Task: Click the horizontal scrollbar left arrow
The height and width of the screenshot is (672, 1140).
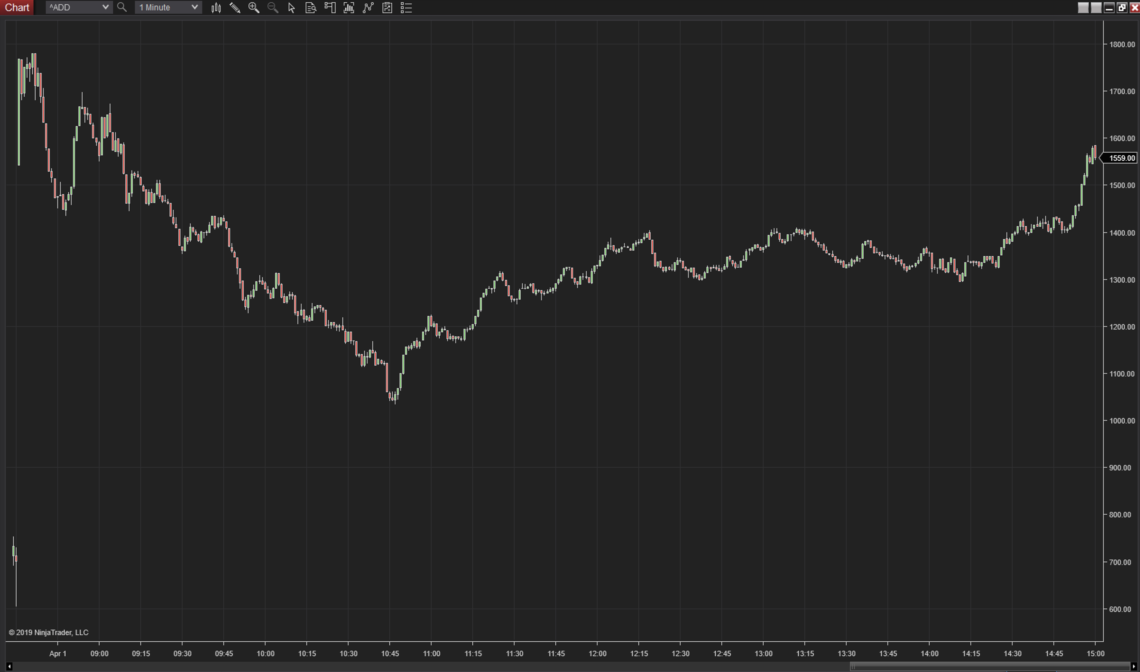Action: (x=9, y=666)
